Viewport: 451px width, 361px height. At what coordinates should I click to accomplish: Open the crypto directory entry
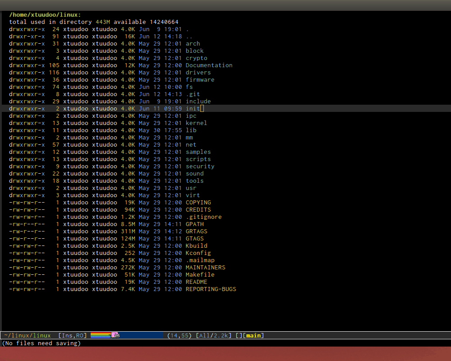click(196, 58)
